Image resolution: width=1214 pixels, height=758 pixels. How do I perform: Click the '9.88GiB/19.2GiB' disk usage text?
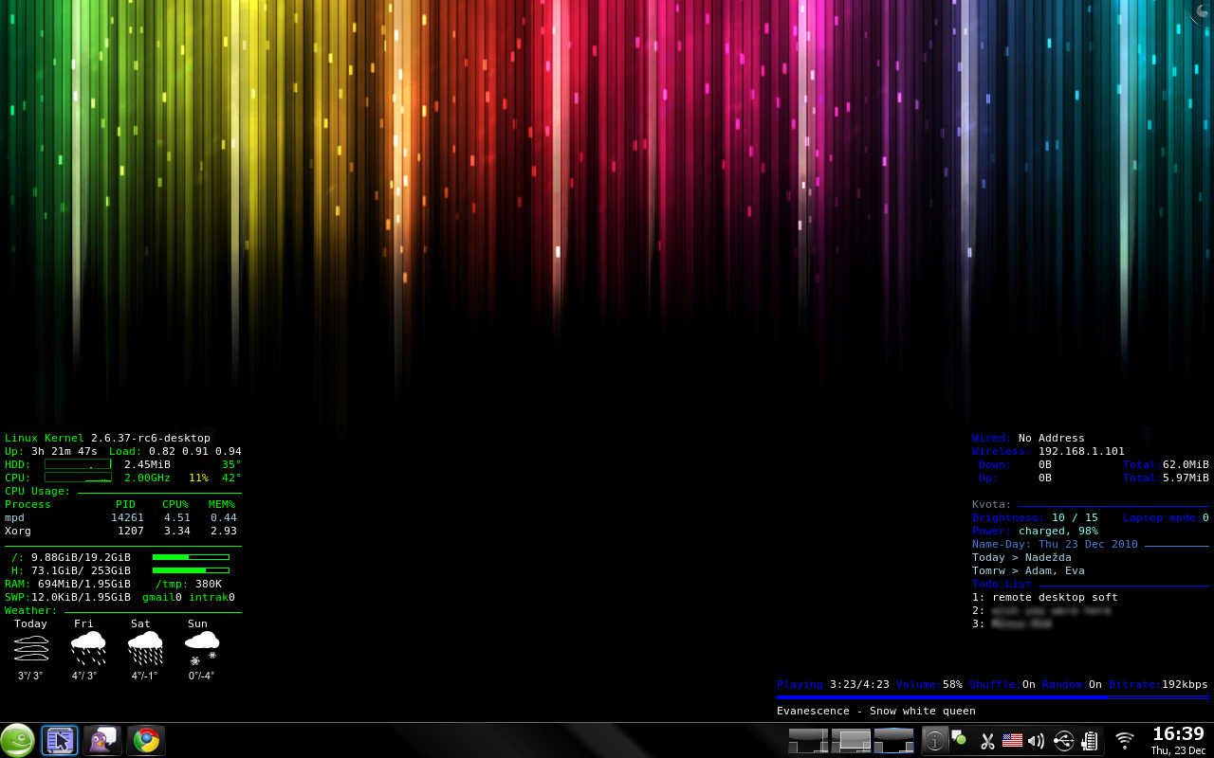tap(81, 557)
